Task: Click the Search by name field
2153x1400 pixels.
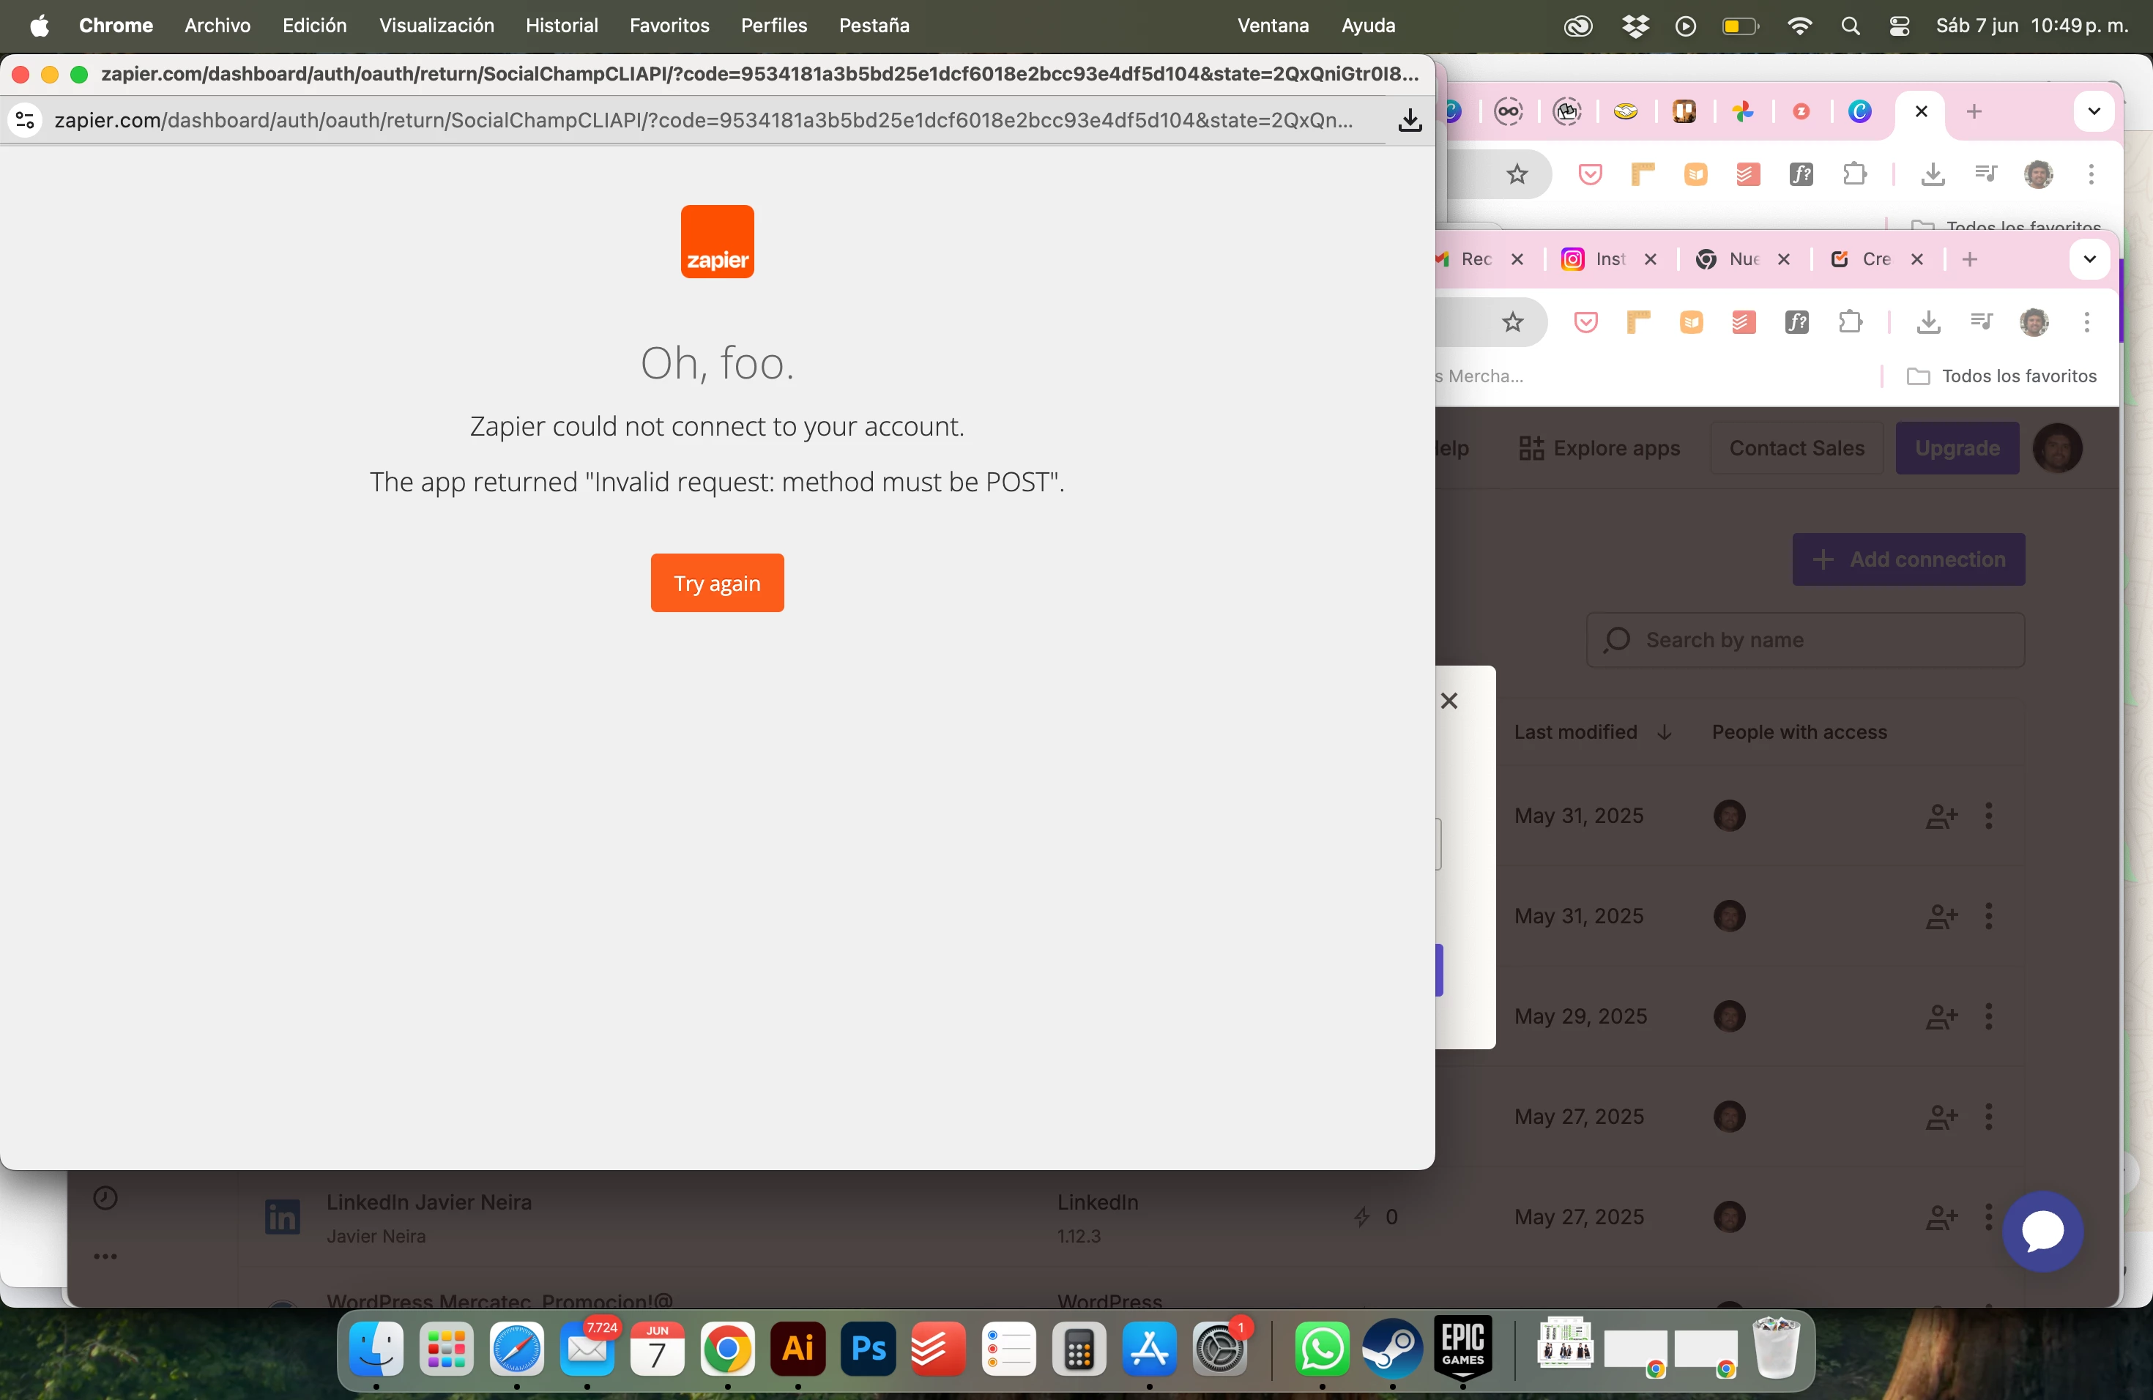Action: (x=1804, y=640)
